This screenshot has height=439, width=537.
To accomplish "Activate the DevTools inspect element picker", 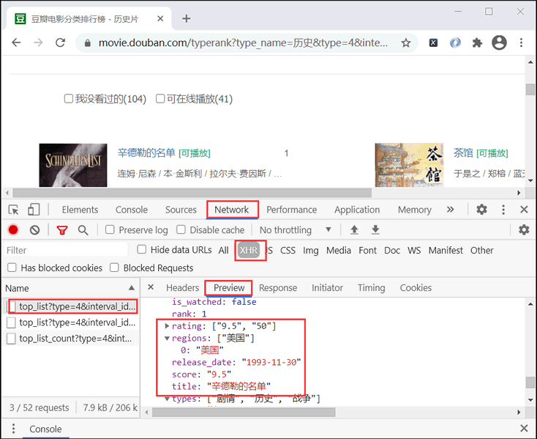I will (13, 210).
